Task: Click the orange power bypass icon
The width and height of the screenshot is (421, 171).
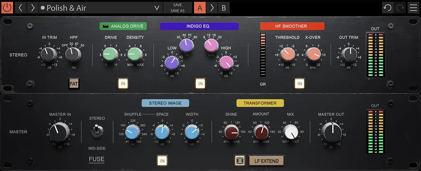Action: [x=7, y=7]
